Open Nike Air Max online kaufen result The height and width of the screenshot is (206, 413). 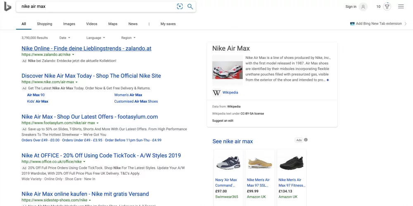[85, 194]
